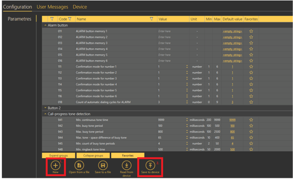Star Min. continuous tone time
Screen dimensions: 293x179
click(x=251, y=120)
